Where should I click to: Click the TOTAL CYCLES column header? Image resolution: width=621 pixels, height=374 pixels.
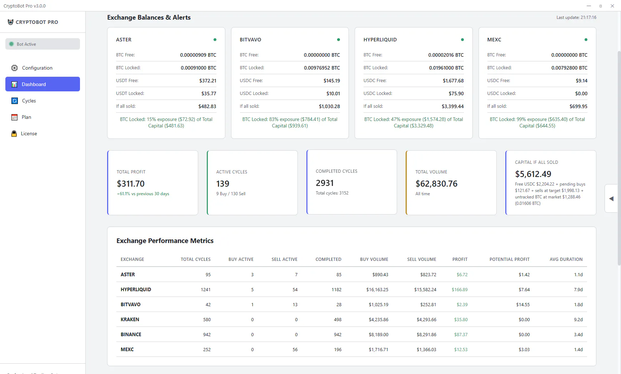point(196,259)
